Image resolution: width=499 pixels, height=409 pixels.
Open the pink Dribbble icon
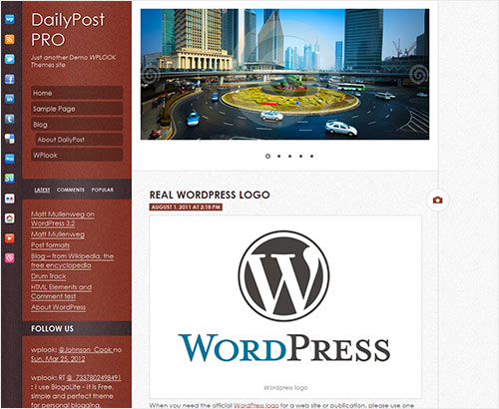[x=10, y=257]
